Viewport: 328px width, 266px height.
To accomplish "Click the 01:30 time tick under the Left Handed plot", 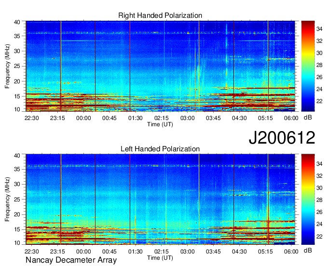I will tap(136, 252).
